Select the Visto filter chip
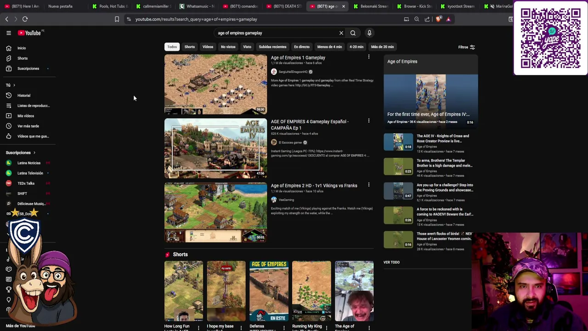The height and width of the screenshot is (331, 588). 247,47
